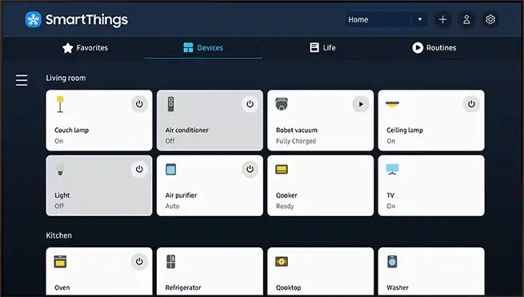
Task: Click the Refrigerator label
Action: pos(183,287)
